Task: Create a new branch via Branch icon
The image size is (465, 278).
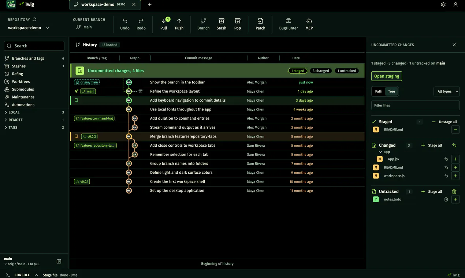Action: coord(203,24)
